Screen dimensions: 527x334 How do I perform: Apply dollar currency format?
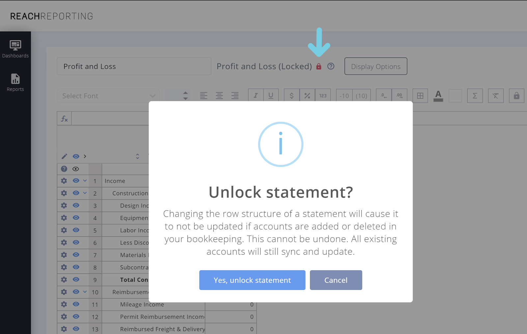click(291, 96)
